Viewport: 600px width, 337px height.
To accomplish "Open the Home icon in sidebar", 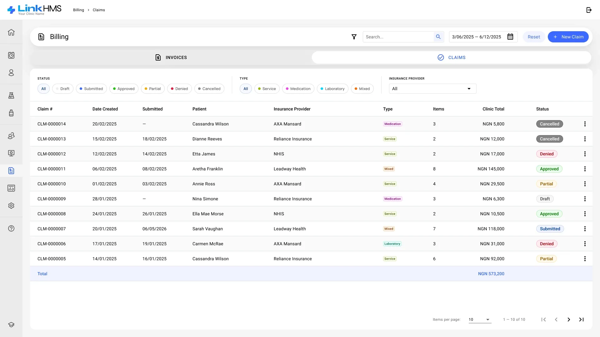I will 11,32.
